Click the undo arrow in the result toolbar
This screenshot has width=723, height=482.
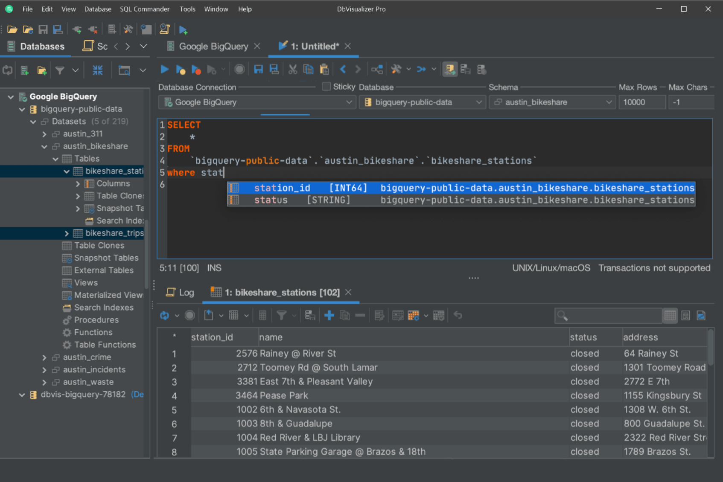[458, 315]
